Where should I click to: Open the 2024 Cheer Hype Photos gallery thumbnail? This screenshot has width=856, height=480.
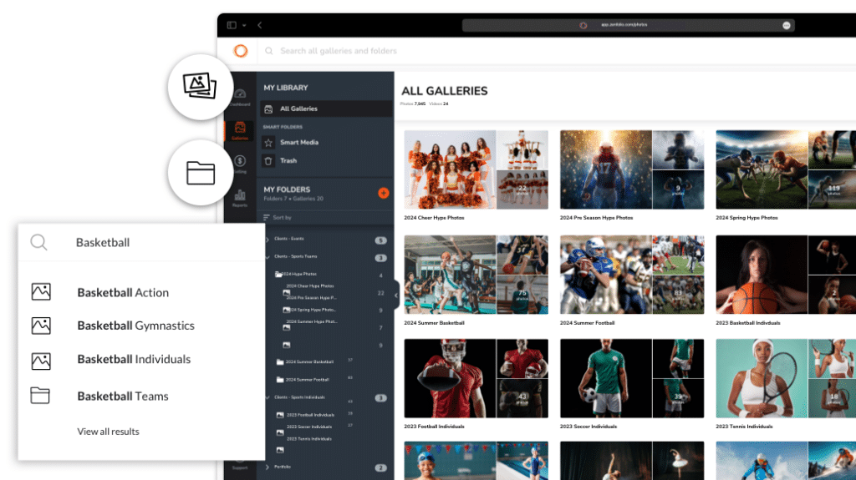(476, 169)
